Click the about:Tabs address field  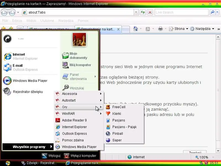click(x=78, y=12)
